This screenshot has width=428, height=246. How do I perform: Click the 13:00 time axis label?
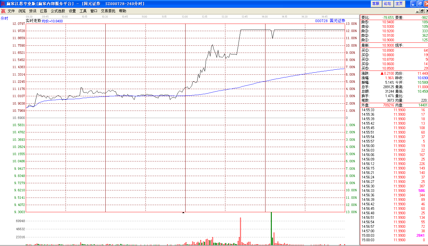(185, 16)
